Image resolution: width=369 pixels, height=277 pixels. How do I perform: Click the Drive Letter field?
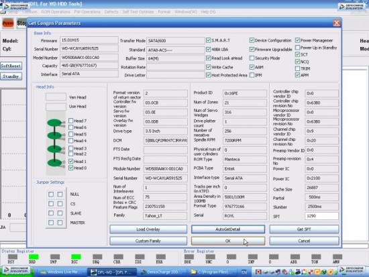pyautogui.click(x=176, y=75)
